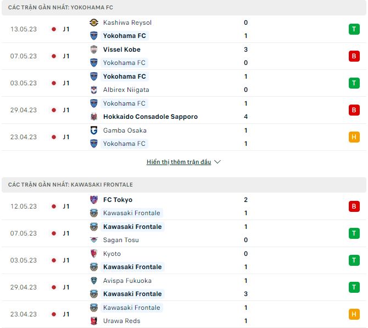
Task: Click red B badge for FC Tokyo match
Action: [x=354, y=206]
